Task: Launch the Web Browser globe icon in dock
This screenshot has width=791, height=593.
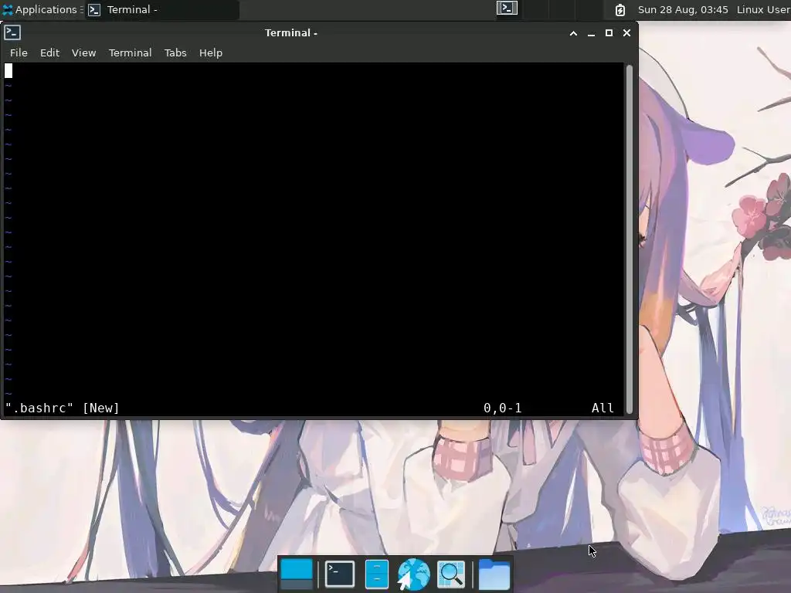Action: (x=413, y=574)
